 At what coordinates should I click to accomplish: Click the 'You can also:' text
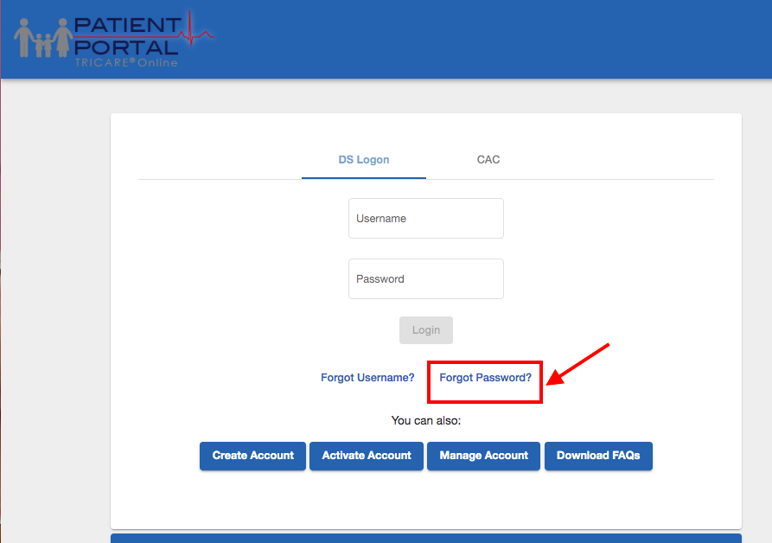point(425,420)
